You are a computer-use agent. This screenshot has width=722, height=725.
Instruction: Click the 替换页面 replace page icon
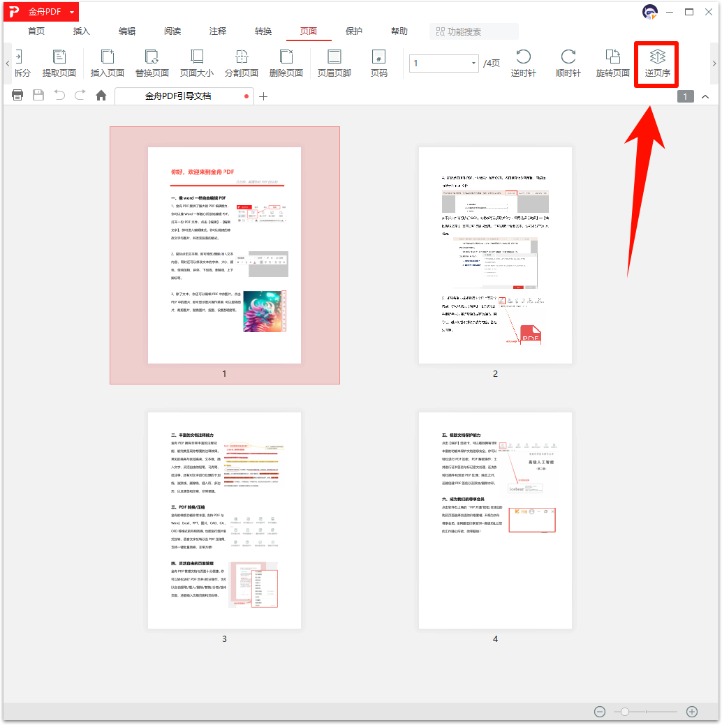152,62
